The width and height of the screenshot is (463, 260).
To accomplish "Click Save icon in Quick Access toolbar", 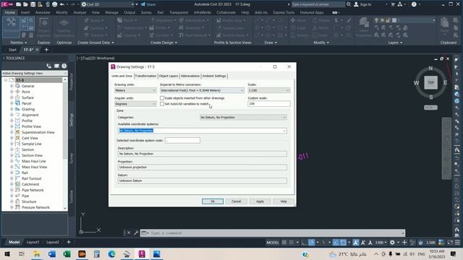I will [33, 4].
